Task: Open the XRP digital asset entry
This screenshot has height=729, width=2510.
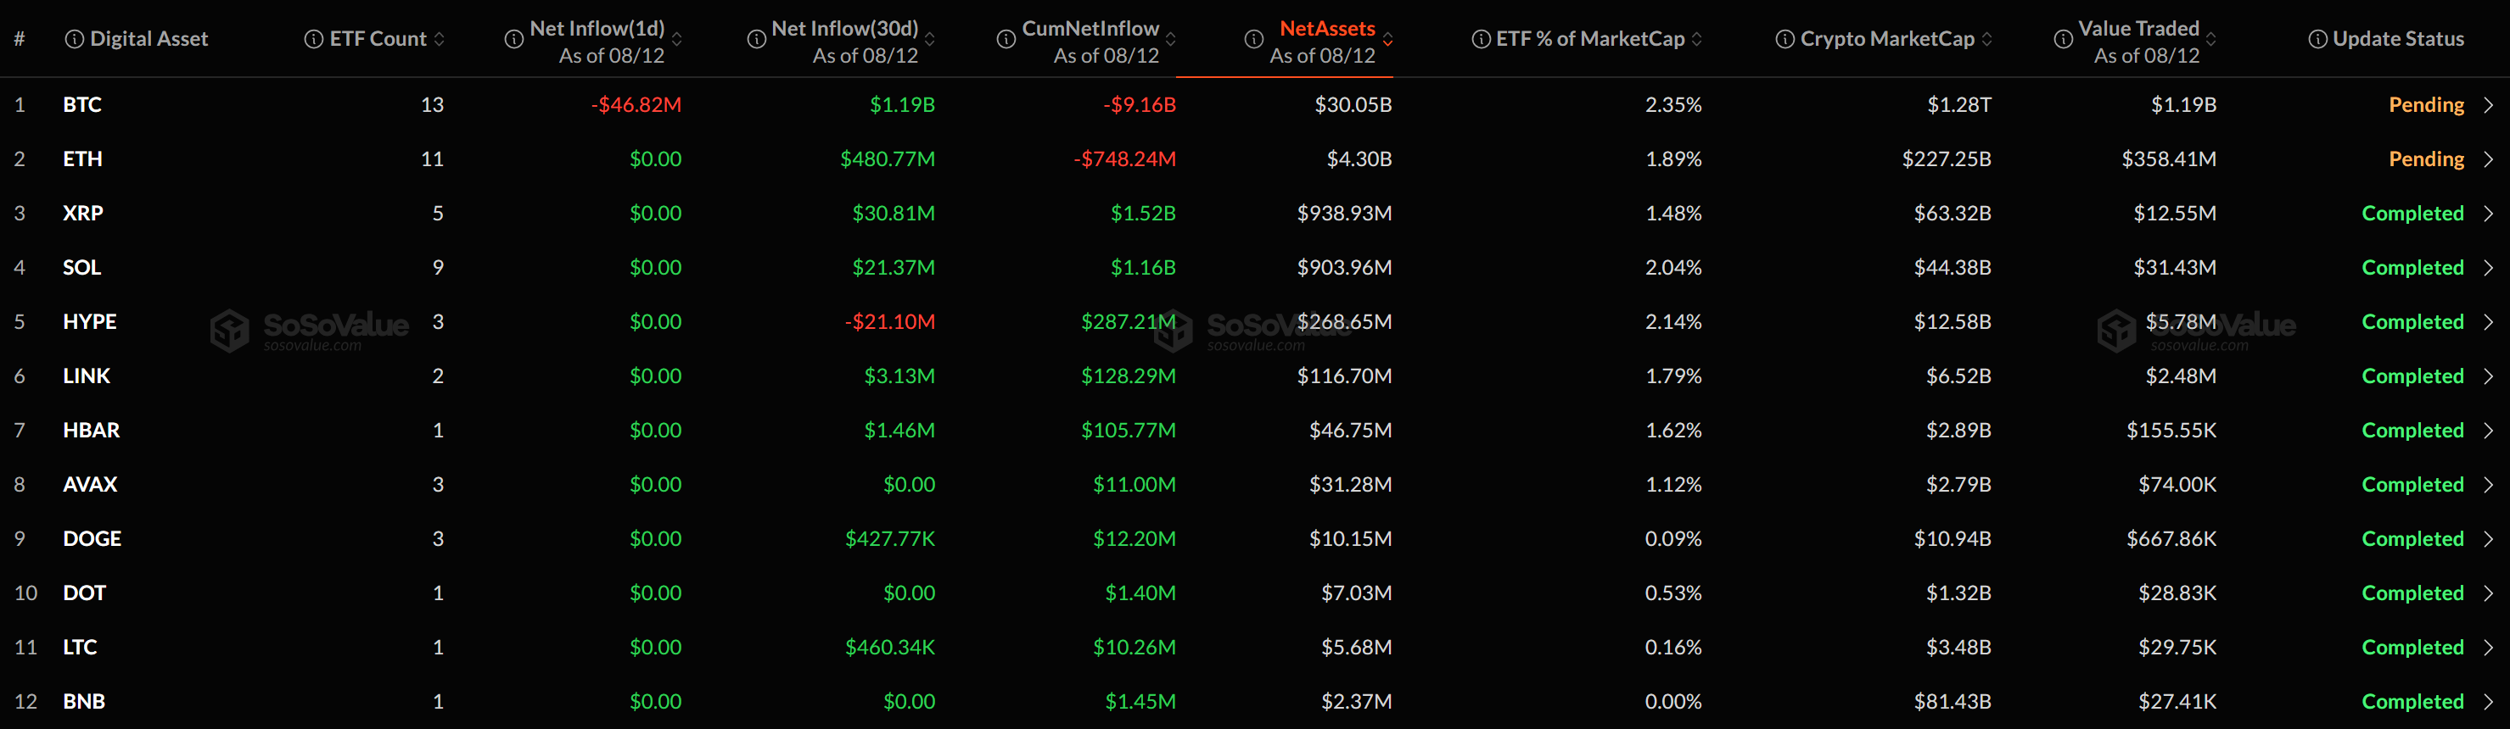Action: [83, 213]
